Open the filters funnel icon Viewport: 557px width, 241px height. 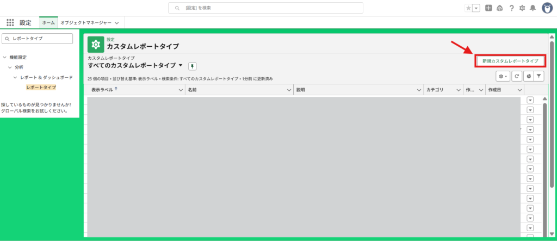point(539,76)
